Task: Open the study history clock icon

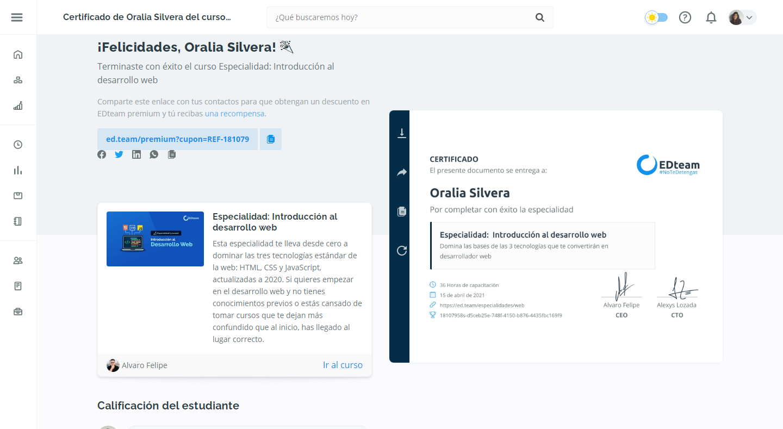Action: (18, 145)
